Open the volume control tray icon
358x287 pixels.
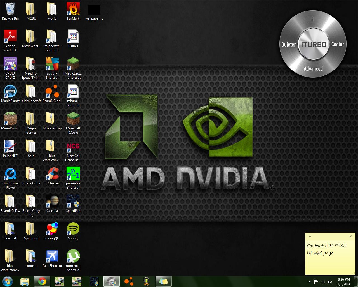point(330,282)
